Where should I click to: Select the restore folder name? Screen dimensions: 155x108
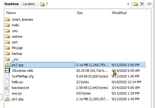[x=17, y=36]
